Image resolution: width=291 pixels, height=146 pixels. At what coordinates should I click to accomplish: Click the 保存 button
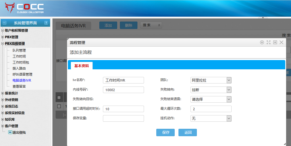pos(165,133)
